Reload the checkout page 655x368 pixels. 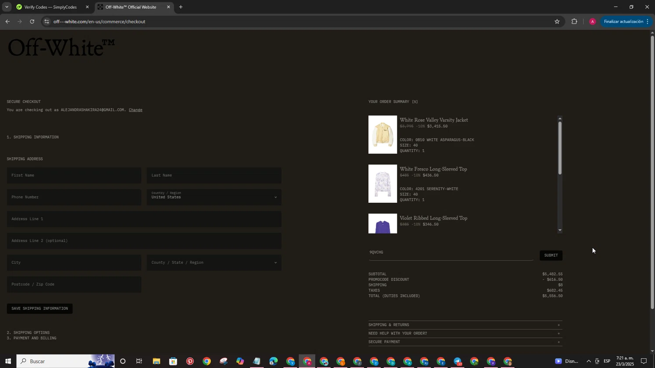pyautogui.click(x=32, y=21)
